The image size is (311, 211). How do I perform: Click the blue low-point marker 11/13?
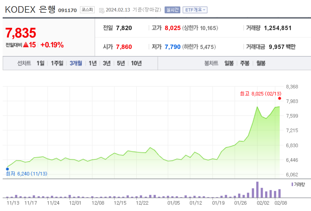coord(7,169)
